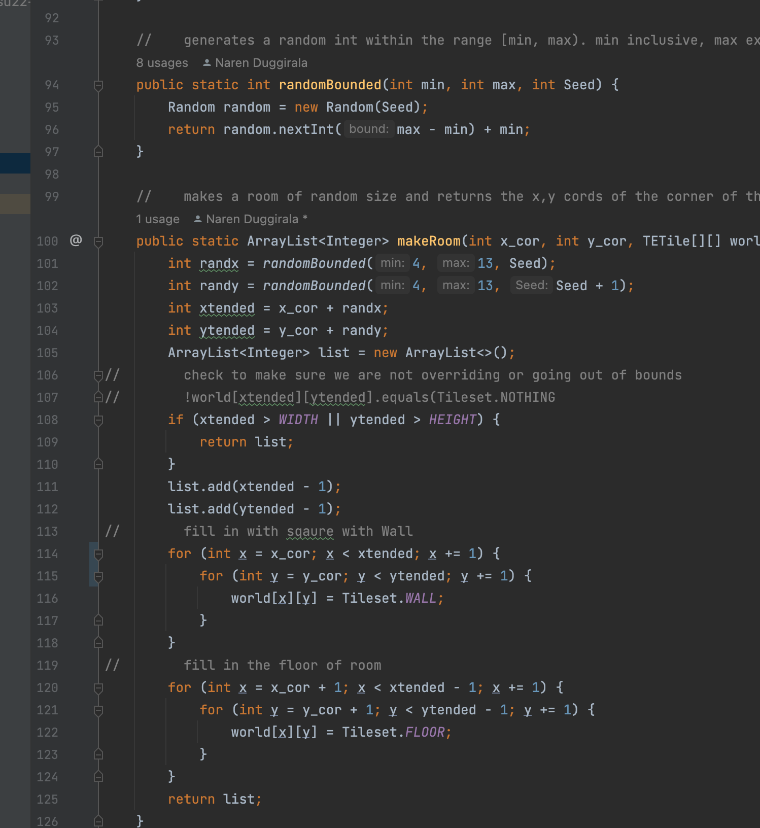
Task: Click fold end marker on line 126
Action: coord(98,821)
